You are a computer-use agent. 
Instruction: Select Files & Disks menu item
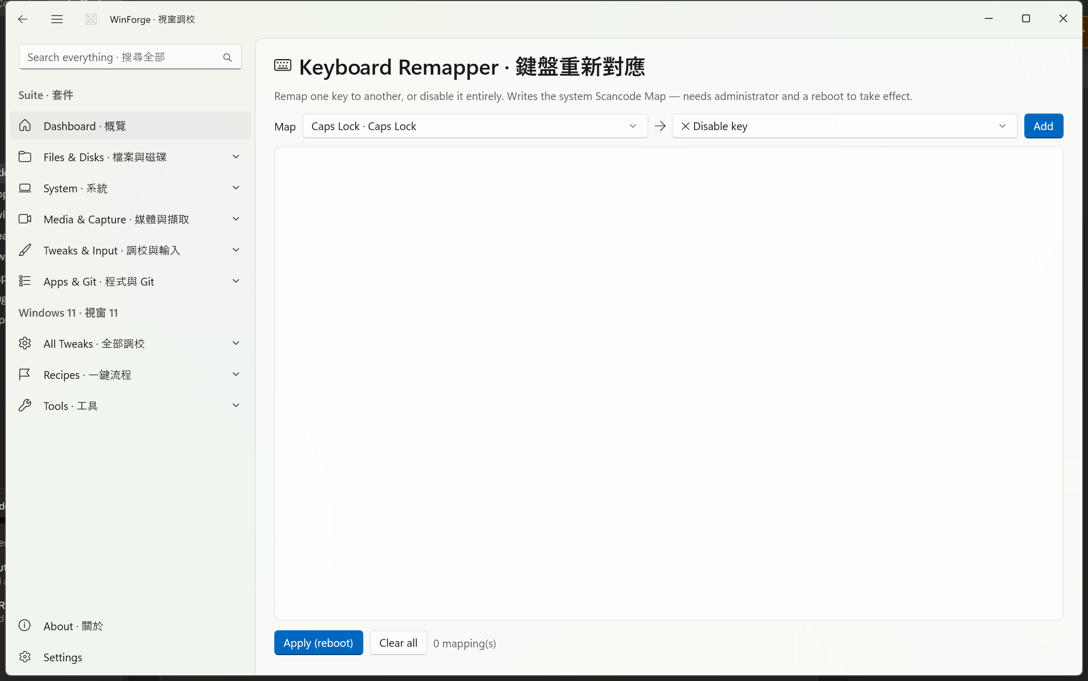tap(130, 157)
